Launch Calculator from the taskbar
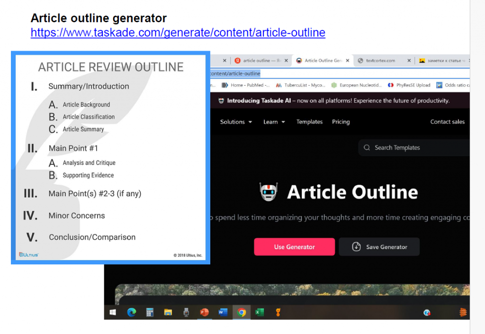 (150, 312)
